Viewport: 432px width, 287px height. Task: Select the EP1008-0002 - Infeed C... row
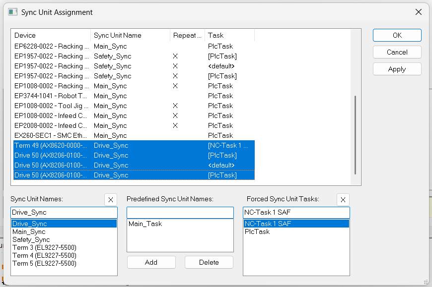[134, 115]
